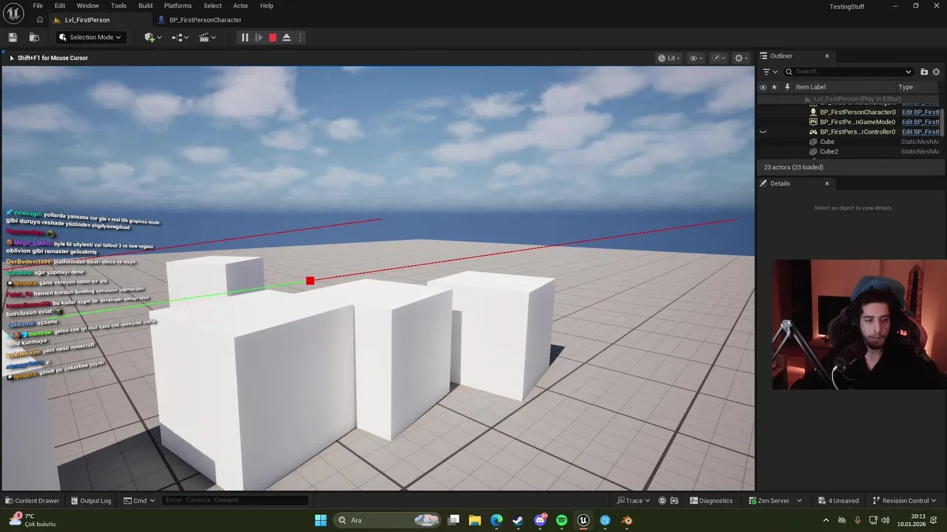The height and width of the screenshot is (532, 947).
Task: Close the Outliner panel tab
Action: click(827, 56)
